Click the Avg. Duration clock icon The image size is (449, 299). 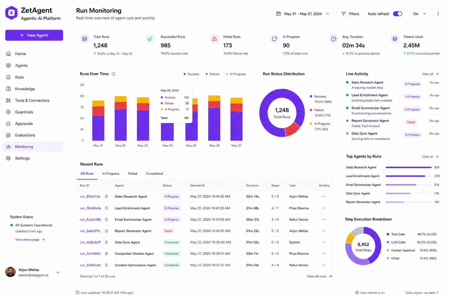[x=334, y=39]
